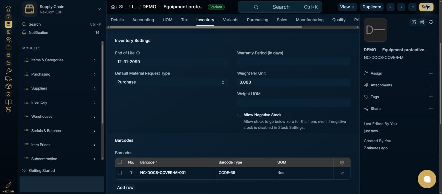Screen dimensions: 442x194
Task: Click the heart like icon
Action: click(431, 22)
